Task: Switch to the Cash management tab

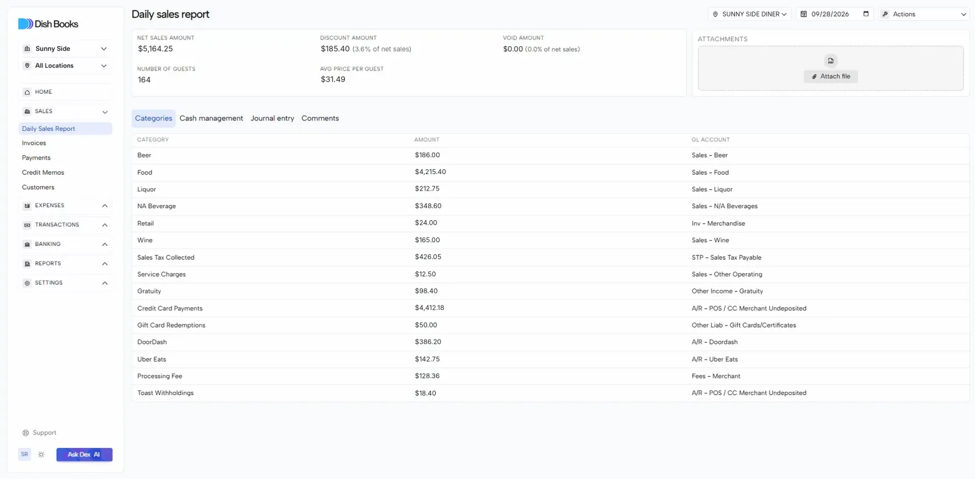Action: tap(211, 119)
